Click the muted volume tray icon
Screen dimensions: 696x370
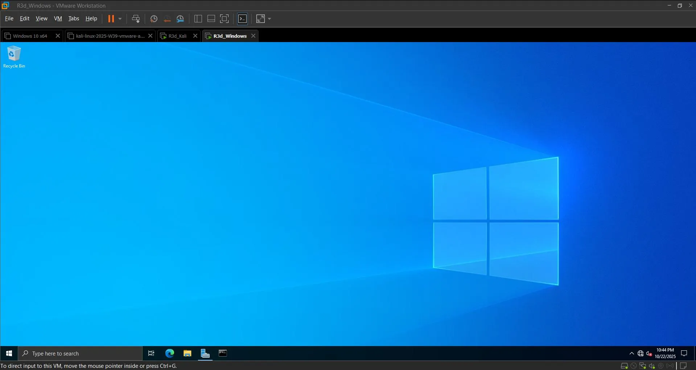click(x=649, y=353)
